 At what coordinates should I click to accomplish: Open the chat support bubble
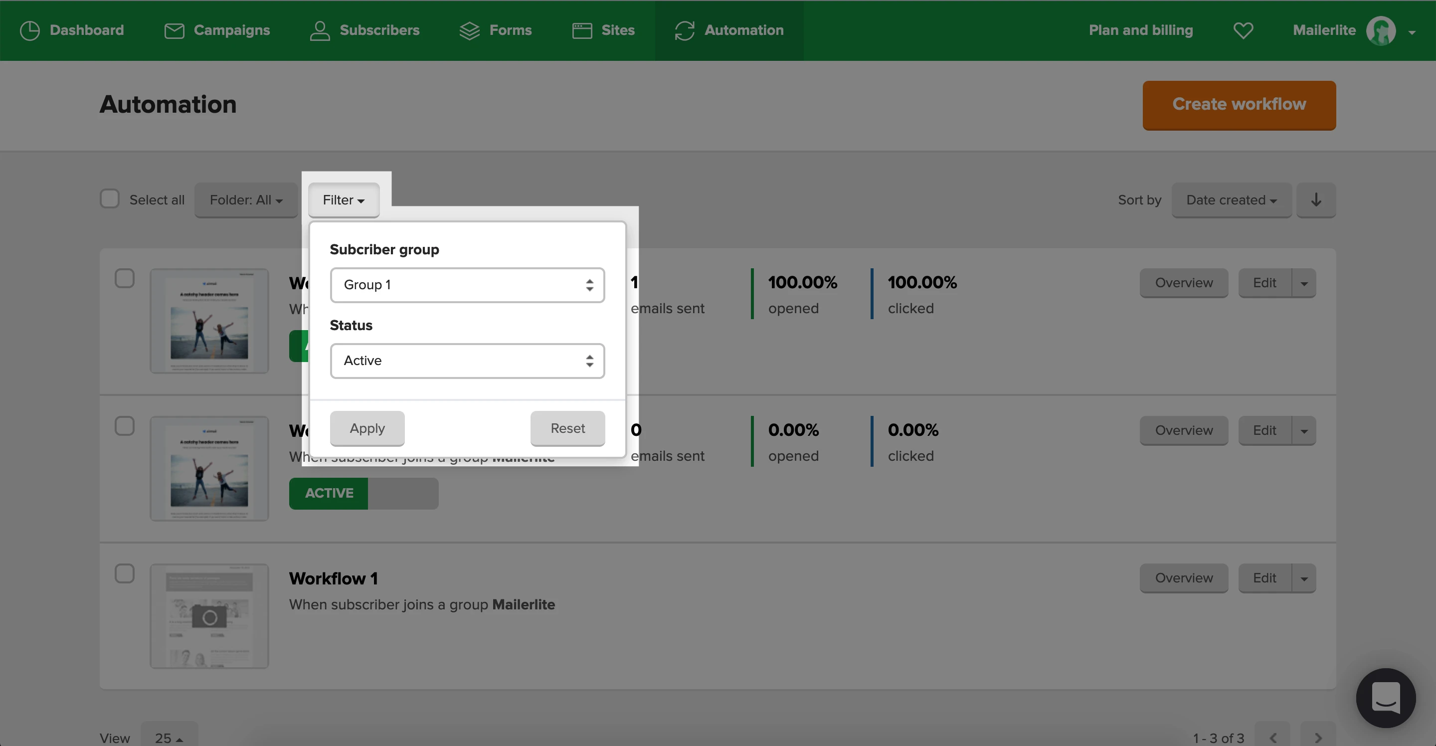[1386, 698]
